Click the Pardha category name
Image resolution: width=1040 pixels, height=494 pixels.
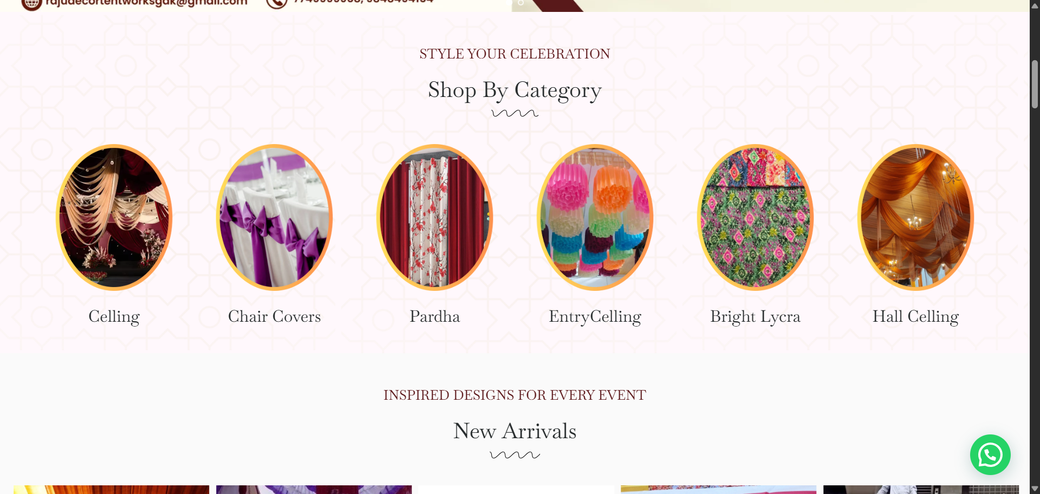pyautogui.click(x=434, y=316)
